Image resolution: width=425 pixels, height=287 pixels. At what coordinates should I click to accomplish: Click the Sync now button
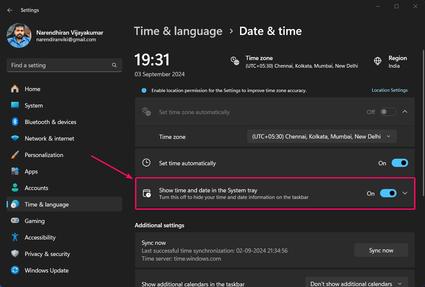point(381,250)
